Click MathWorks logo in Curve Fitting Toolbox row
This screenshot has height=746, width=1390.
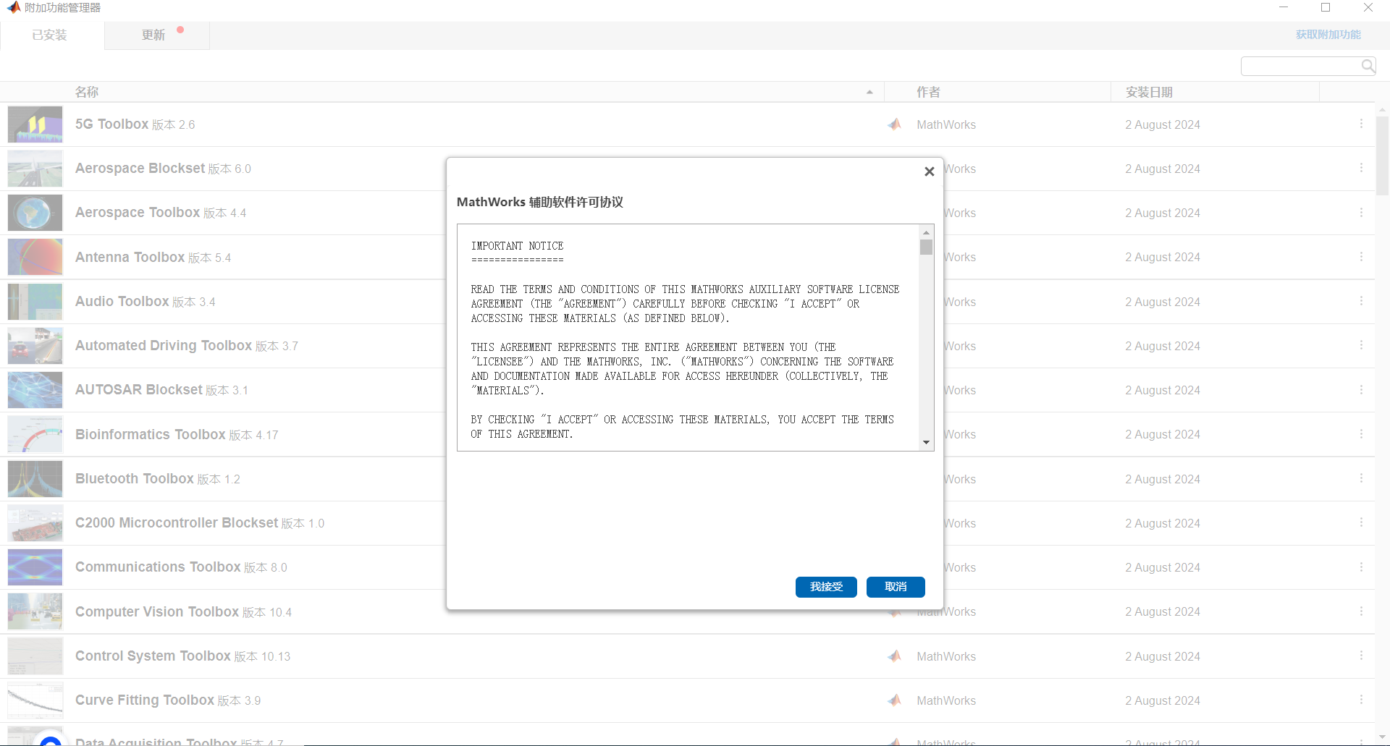895,700
